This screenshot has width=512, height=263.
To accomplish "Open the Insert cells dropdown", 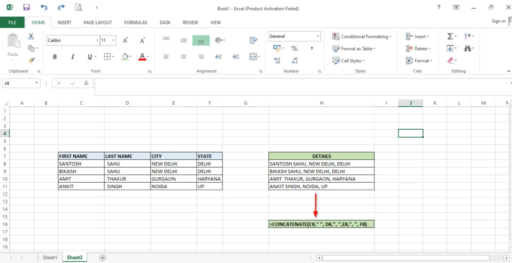I will pos(417,36).
